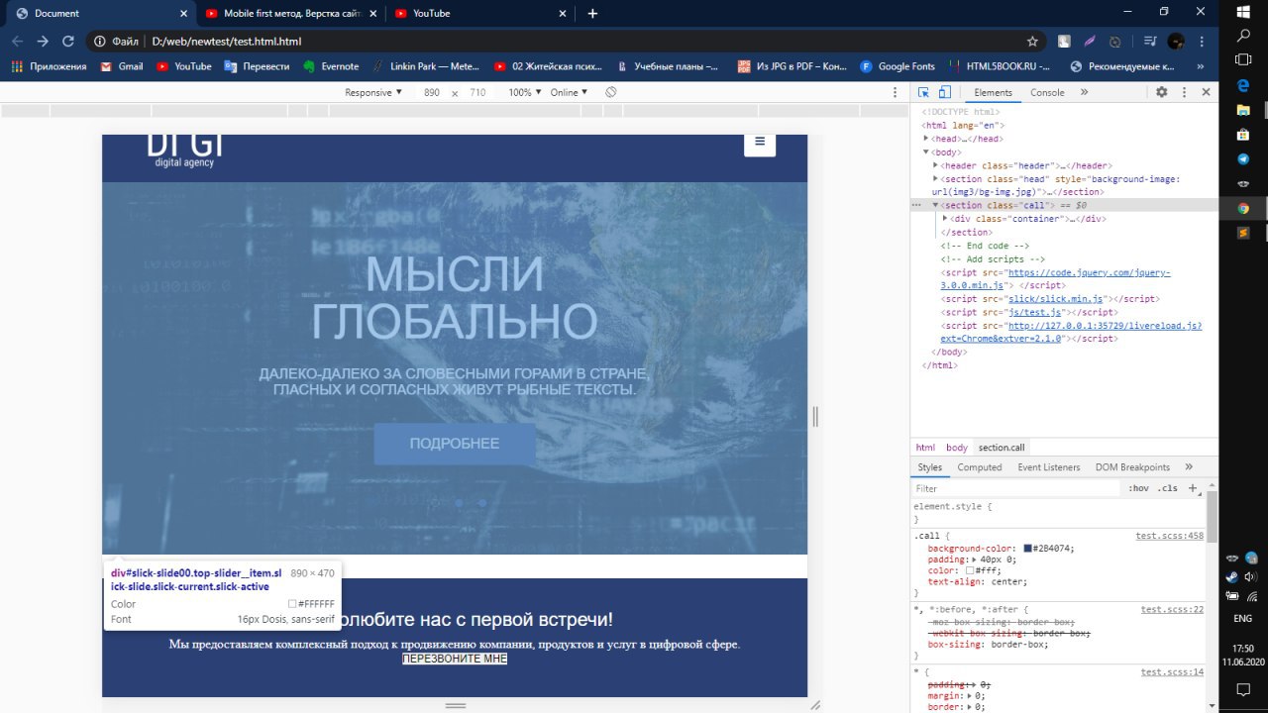
Task: Follow the js/test.js script link
Action: [x=1034, y=312]
